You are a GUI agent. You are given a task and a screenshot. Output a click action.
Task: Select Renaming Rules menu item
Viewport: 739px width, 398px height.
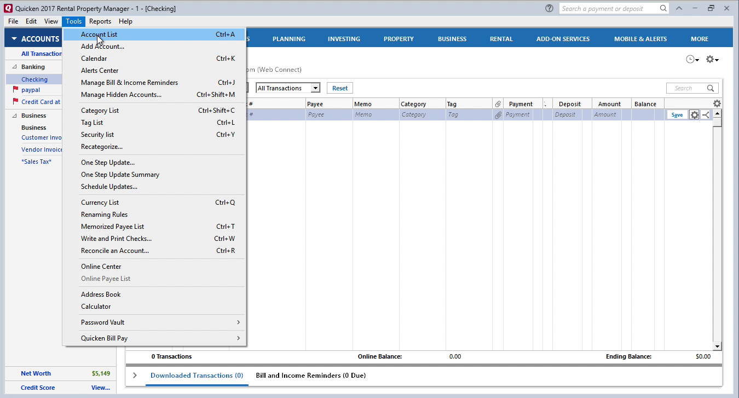pos(154,215)
